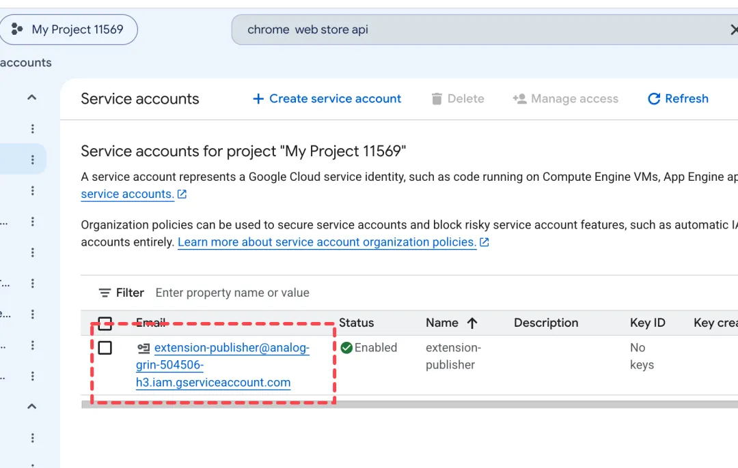Check the extension-publisher row checkbox
This screenshot has width=738, height=468.
(105, 348)
